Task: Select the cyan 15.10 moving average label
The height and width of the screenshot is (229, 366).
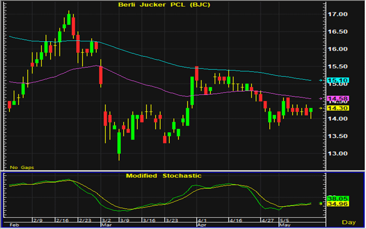Action: pyautogui.click(x=338, y=80)
